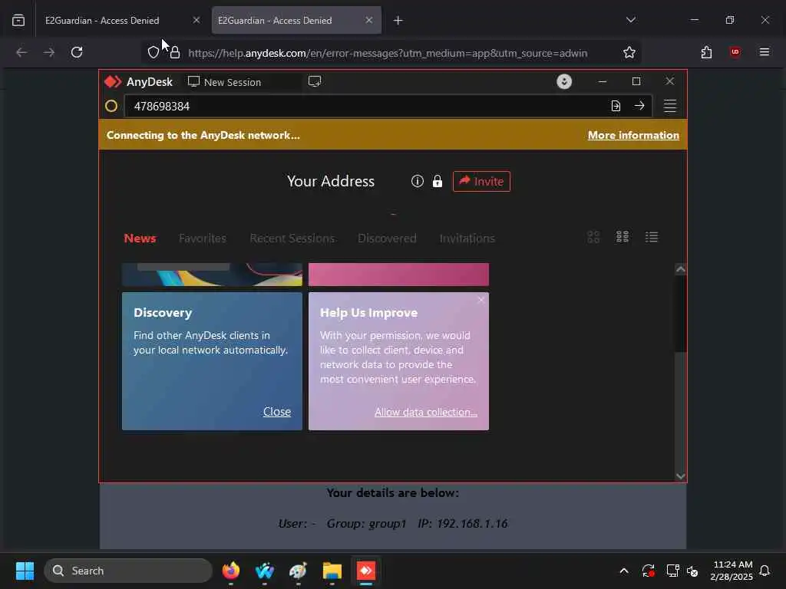
Task: Click the network tray icon
Action: [x=672, y=571]
